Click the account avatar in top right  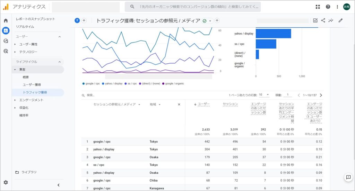(347, 7)
